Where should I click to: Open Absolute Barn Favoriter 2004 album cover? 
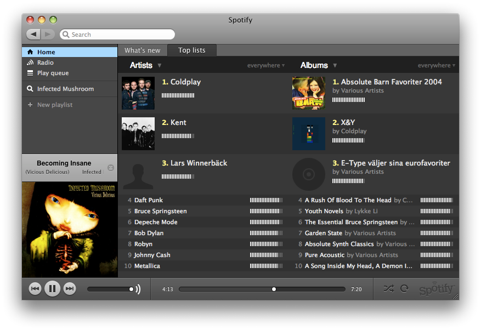309,93
